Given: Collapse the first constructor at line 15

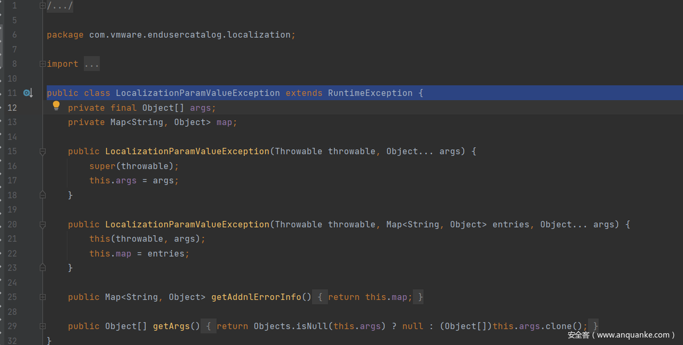Looking at the screenshot, I should tap(43, 151).
